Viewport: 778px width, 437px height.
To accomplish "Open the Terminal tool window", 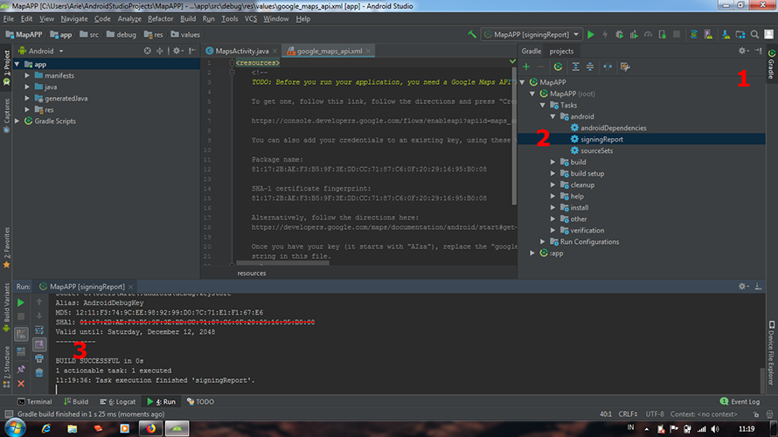I will point(34,402).
